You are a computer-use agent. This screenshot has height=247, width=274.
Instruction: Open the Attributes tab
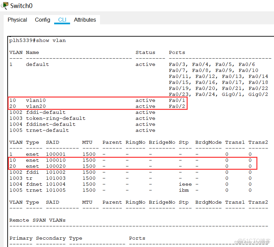click(85, 20)
